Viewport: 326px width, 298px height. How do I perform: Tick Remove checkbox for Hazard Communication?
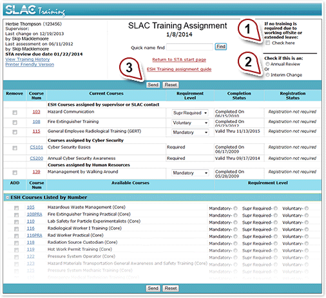pos(15,112)
